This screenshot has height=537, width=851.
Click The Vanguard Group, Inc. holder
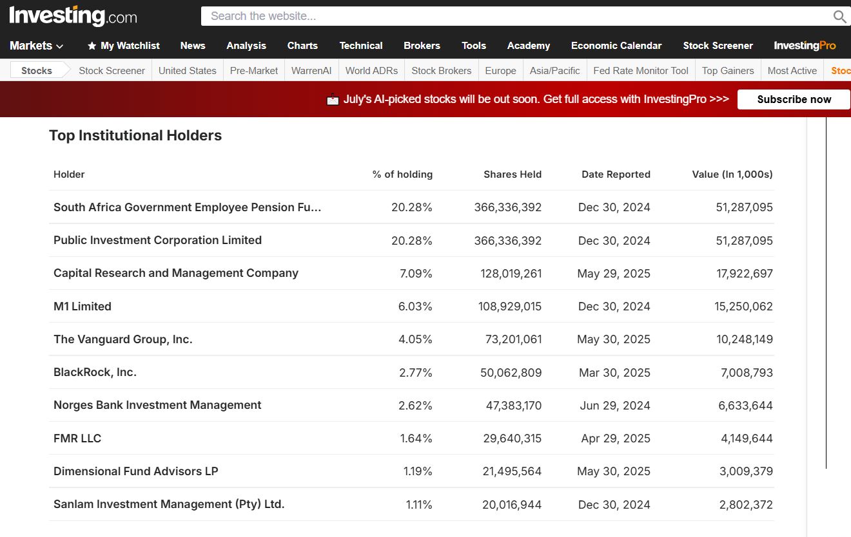(123, 339)
